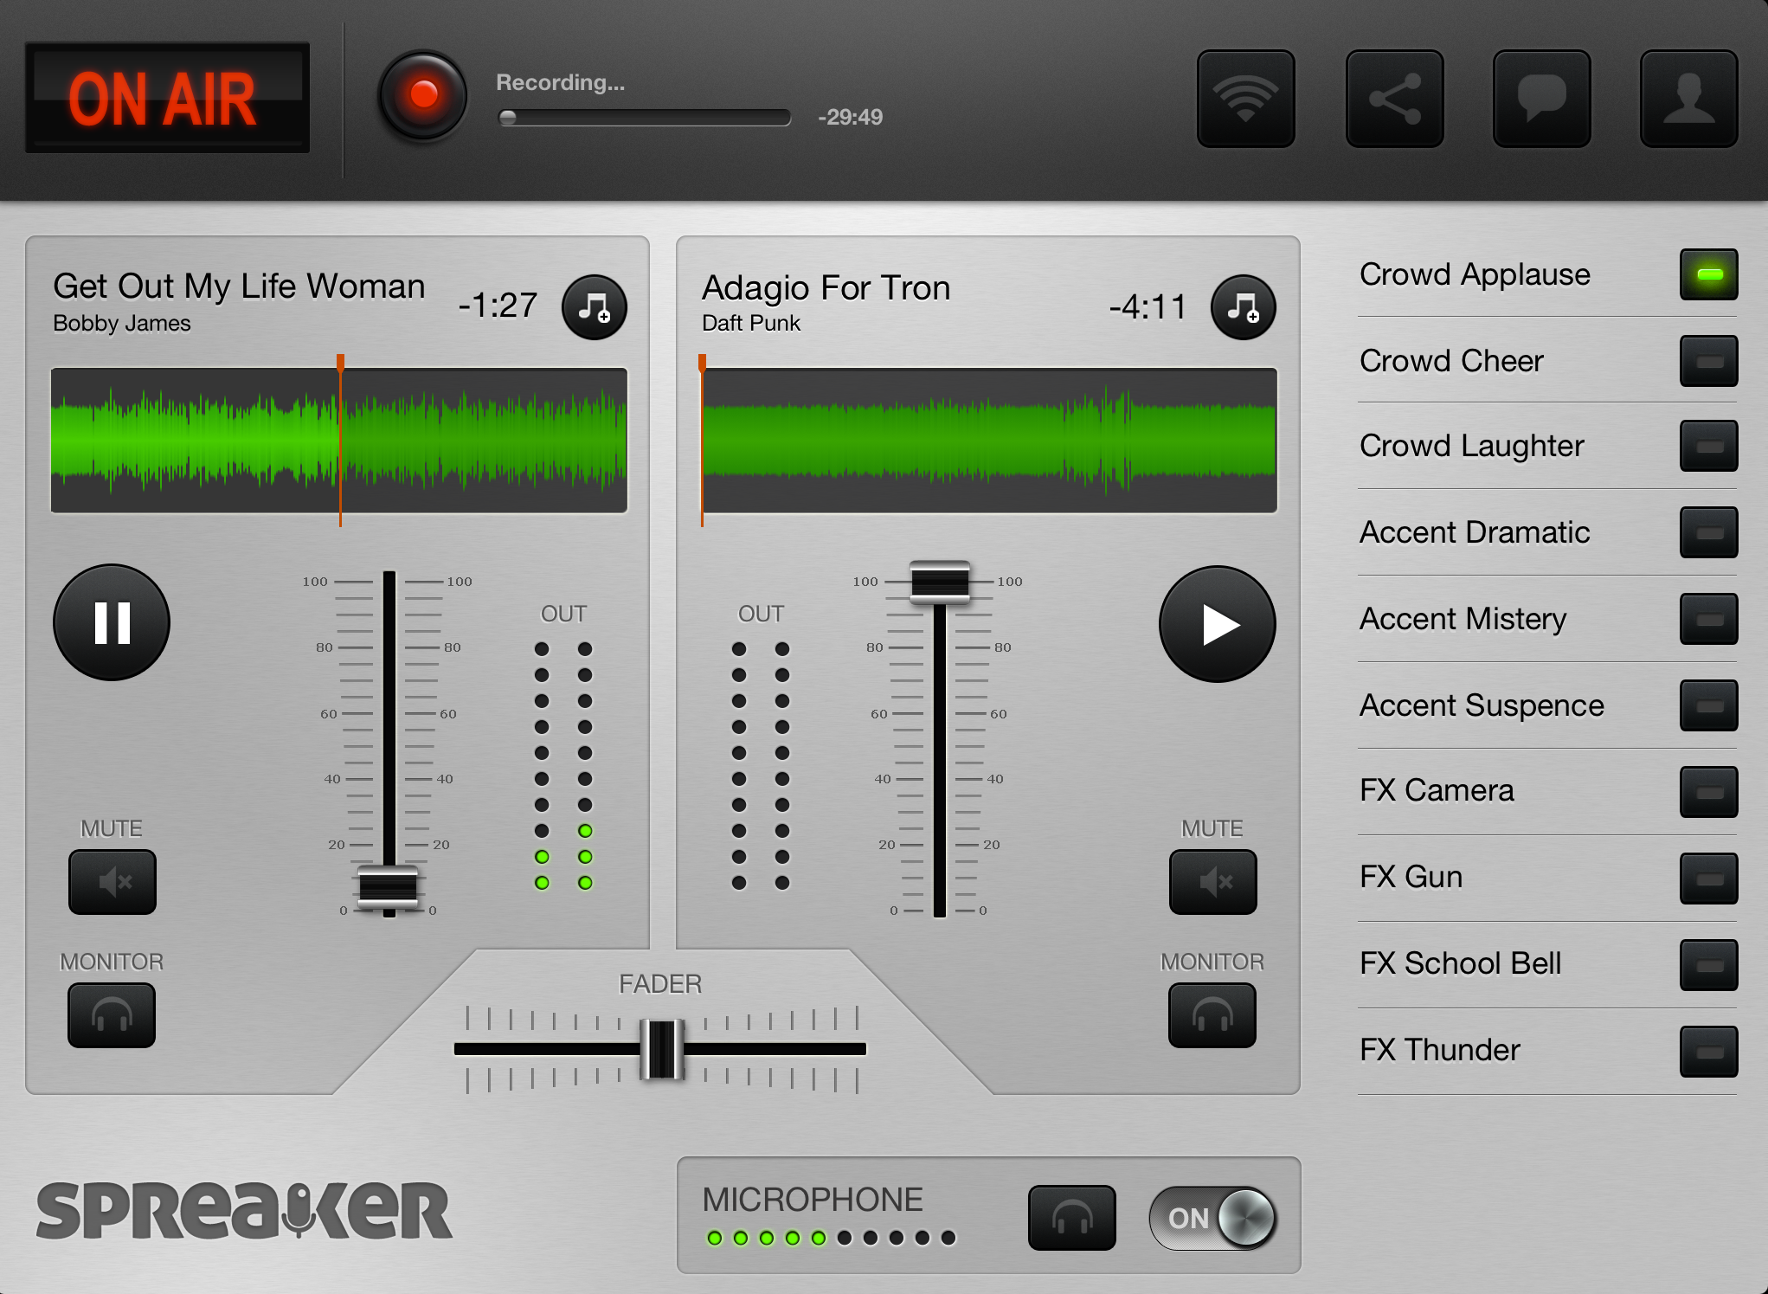This screenshot has width=1768, height=1294.
Task: Click the microphone level meter dots
Action: coord(831,1238)
